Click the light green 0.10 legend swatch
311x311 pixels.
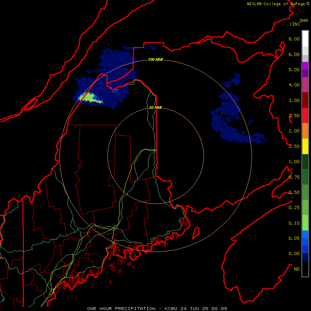(305, 223)
